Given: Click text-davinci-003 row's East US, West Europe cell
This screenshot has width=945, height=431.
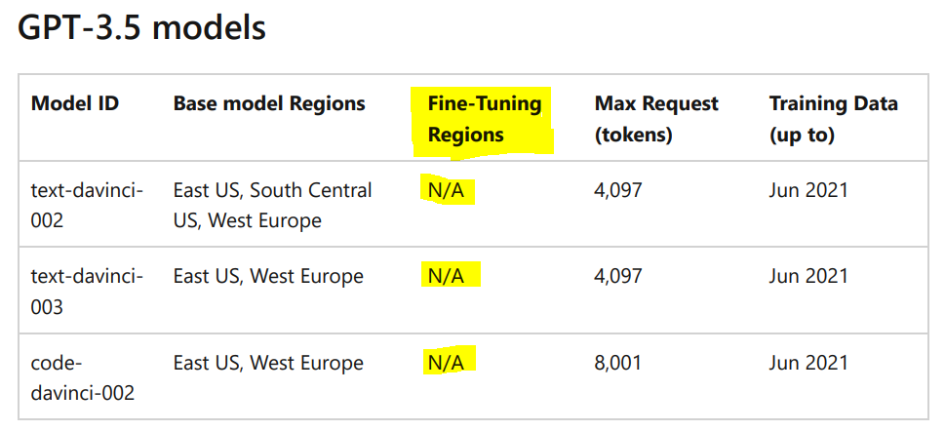Looking at the screenshot, I should [x=269, y=277].
